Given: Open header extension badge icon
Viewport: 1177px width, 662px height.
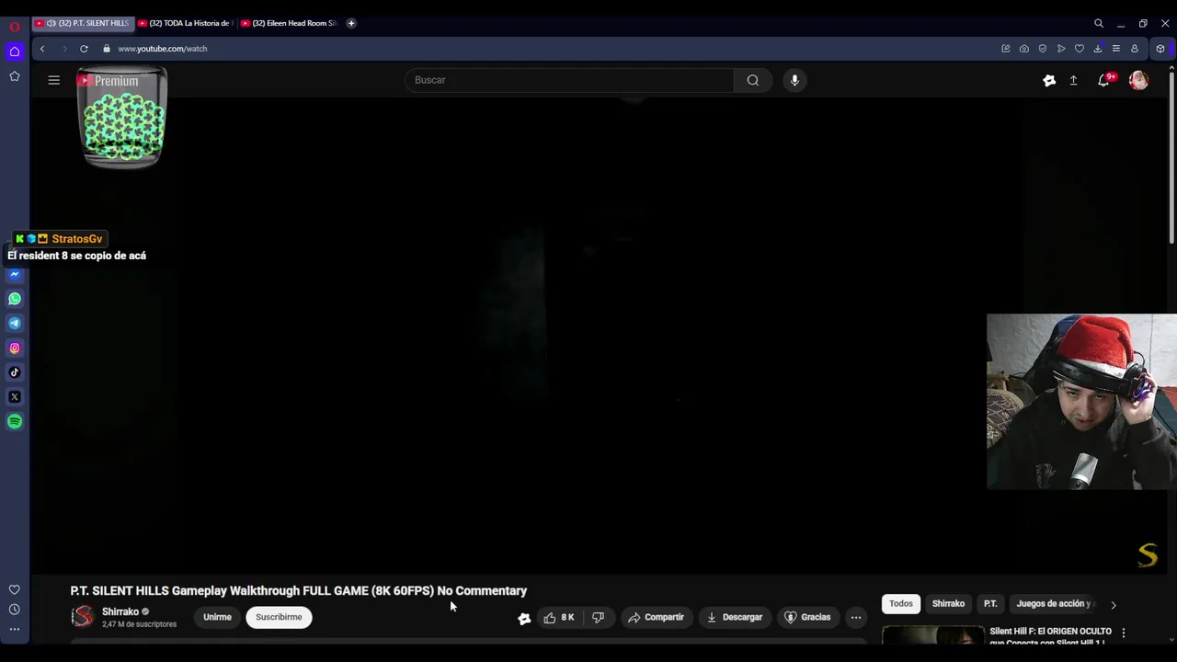Looking at the screenshot, I should [x=1049, y=81].
